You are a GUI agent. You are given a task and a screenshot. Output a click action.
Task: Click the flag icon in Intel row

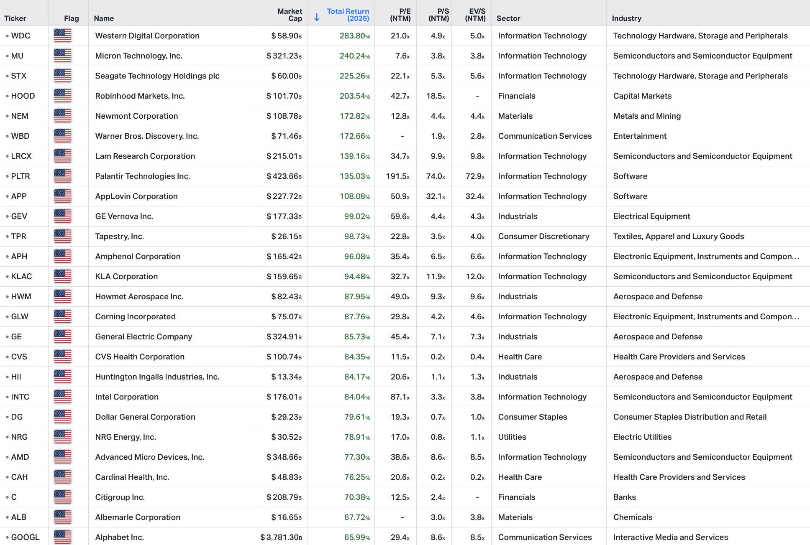63,397
